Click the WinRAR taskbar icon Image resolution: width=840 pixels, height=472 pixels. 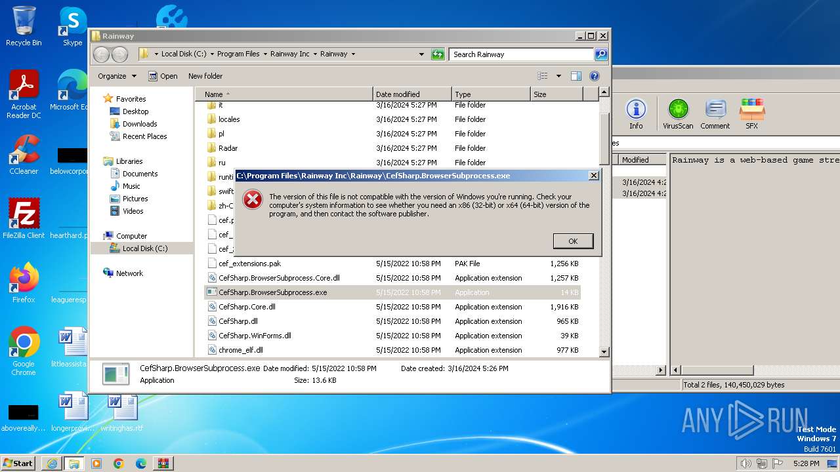pyautogui.click(x=163, y=463)
